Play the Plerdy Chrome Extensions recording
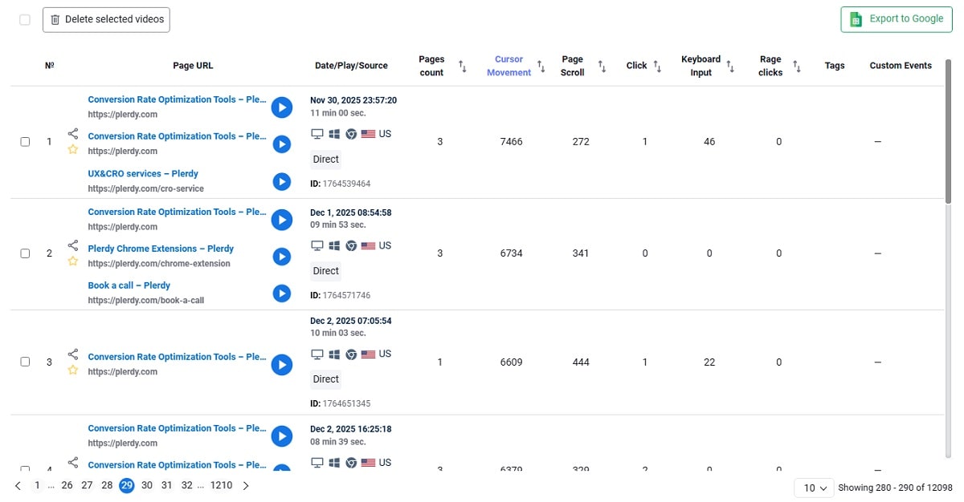Screen dimensions: 964x502 [x=281, y=257]
